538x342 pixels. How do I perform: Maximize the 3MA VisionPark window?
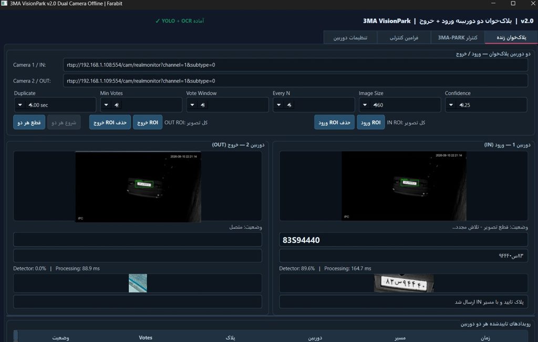tap(513, 4)
